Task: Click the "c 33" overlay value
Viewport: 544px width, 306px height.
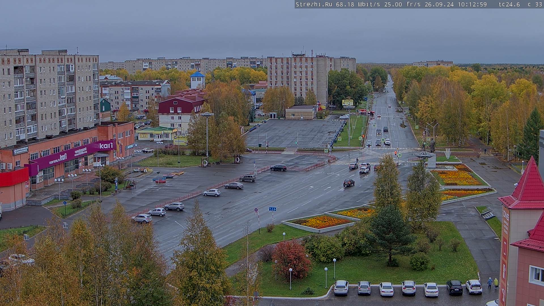Action: click(535, 4)
